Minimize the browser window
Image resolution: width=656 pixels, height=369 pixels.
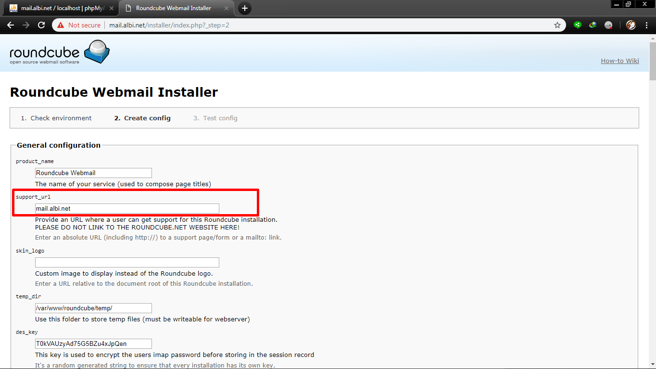(617, 4)
